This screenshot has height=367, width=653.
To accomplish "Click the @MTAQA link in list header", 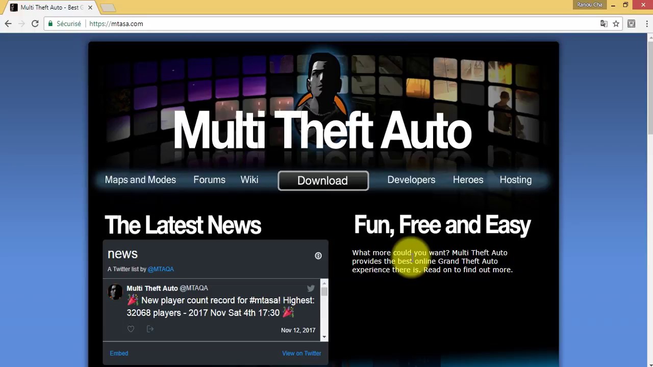I will coord(161,269).
